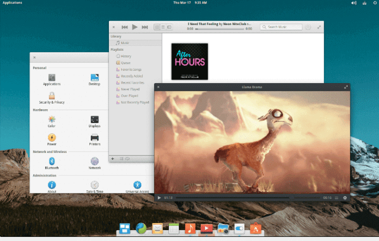Image resolution: width=379 pixels, height=241 pixels.
Task: Open the Music app menu button
Action: (x=308, y=27)
